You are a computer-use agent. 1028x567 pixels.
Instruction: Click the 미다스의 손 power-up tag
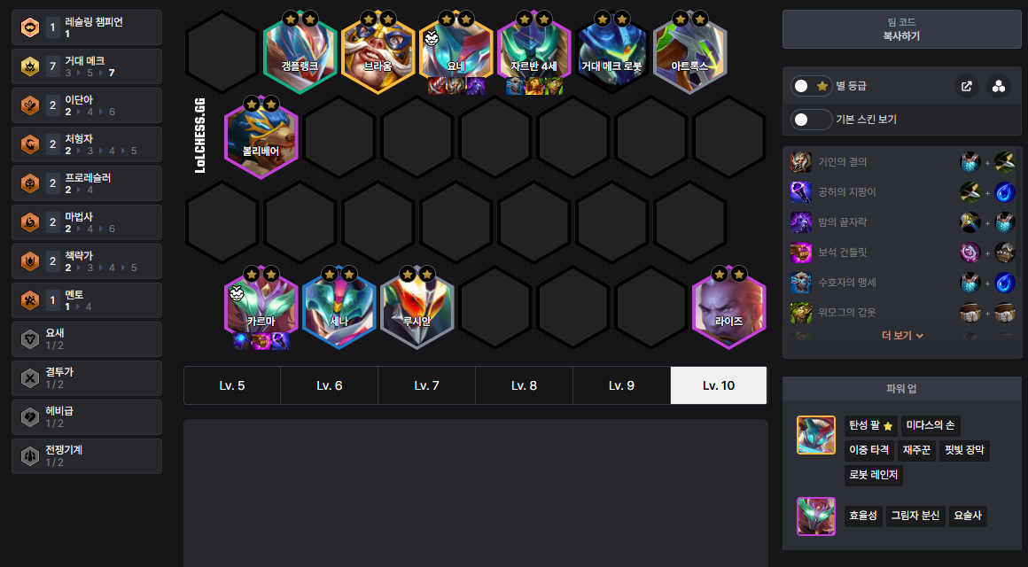coord(931,426)
